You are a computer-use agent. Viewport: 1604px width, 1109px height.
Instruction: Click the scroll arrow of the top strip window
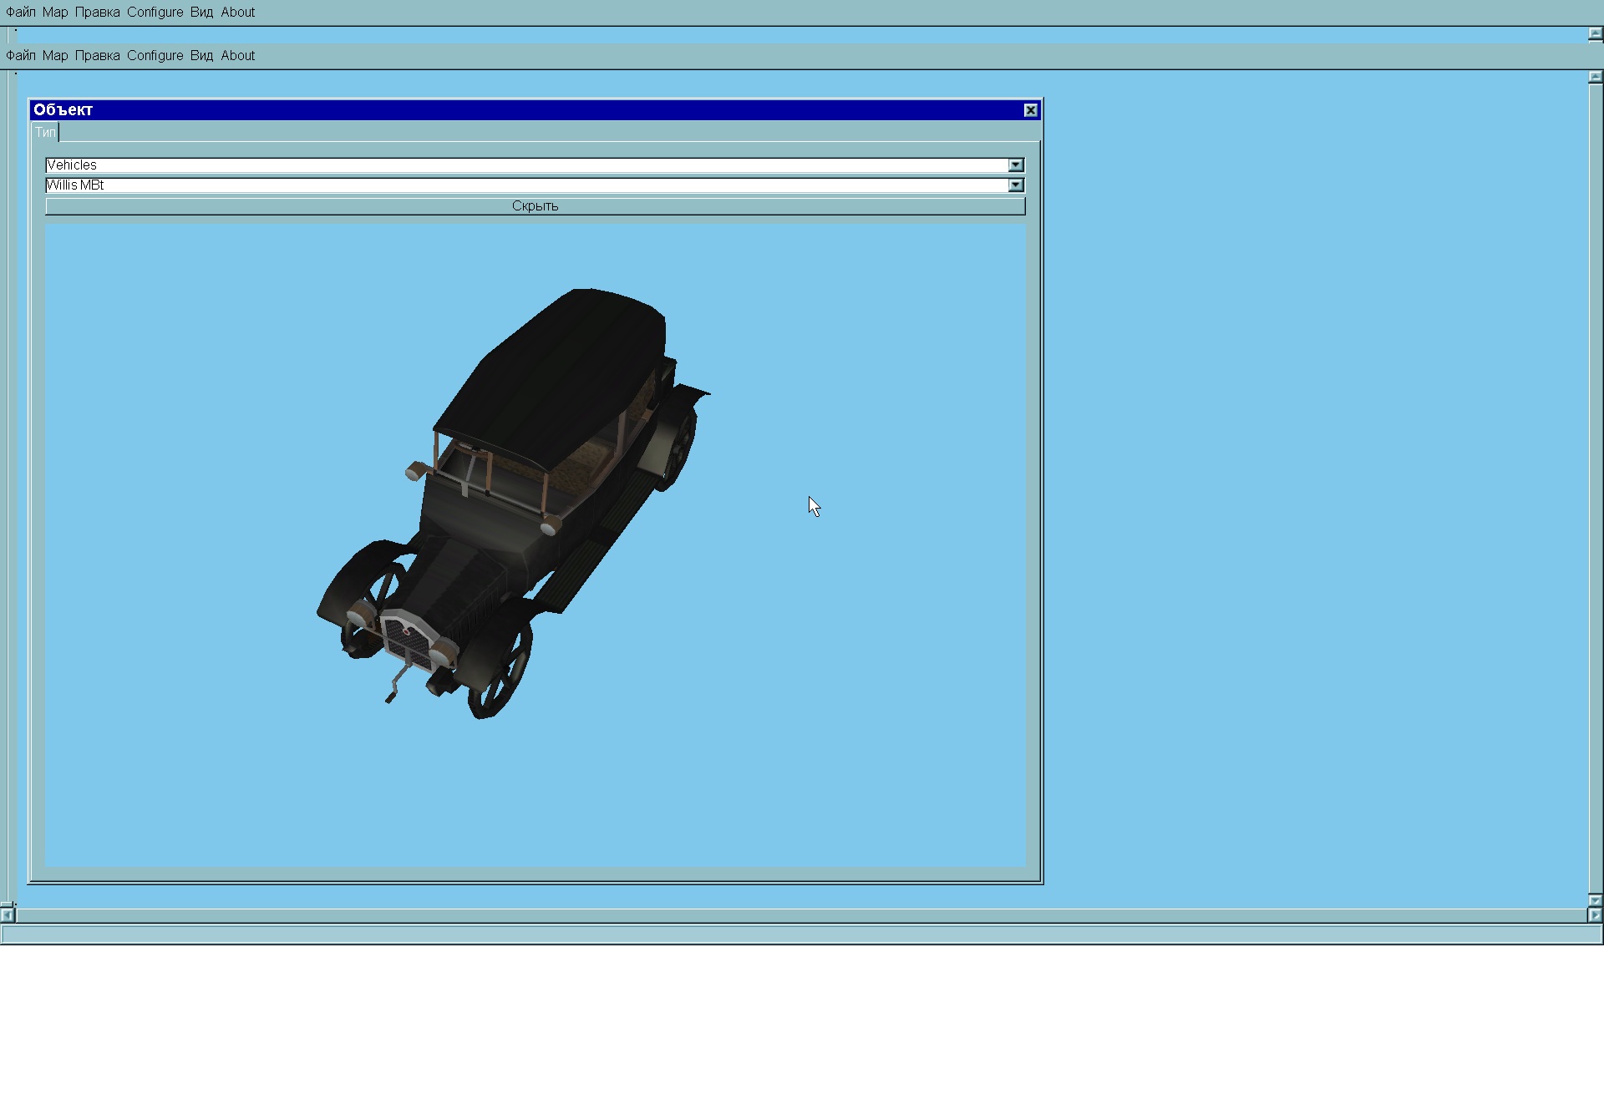(1596, 34)
